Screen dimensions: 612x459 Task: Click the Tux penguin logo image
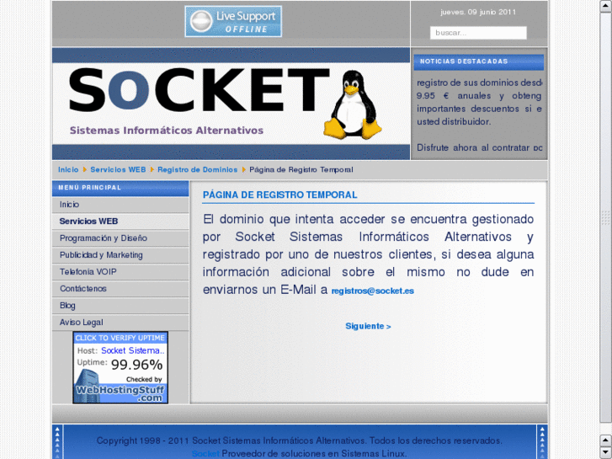[353, 105]
